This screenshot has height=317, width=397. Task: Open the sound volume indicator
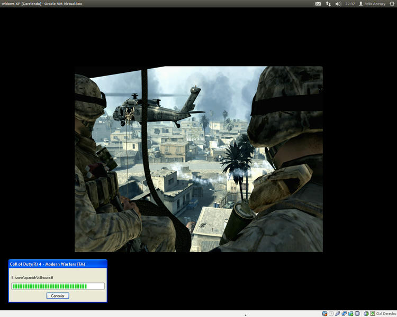[338, 4]
